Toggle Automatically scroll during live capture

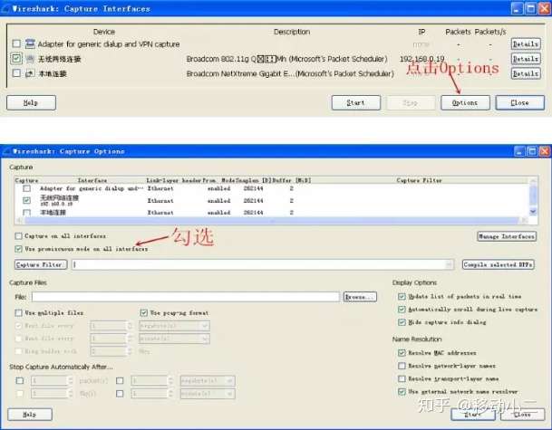pos(402,310)
